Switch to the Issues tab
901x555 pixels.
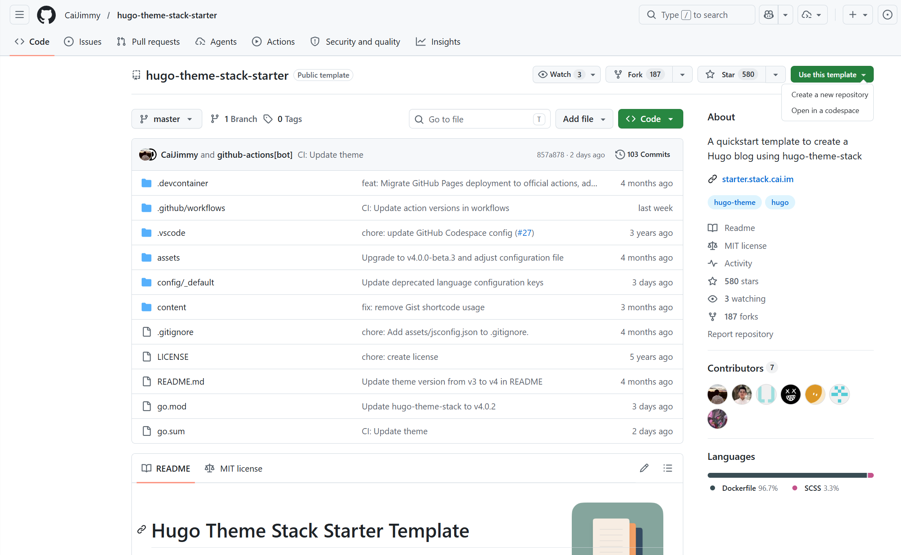coord(83,42)
